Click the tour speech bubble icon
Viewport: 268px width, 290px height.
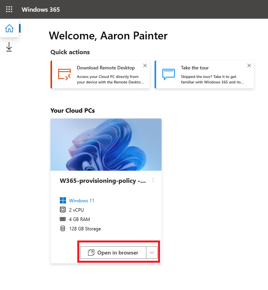[169, 74]
